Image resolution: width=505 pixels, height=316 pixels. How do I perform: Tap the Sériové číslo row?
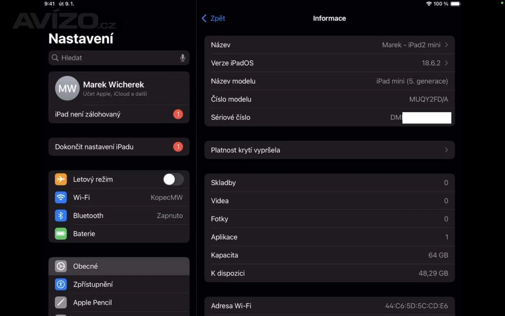click(329, 118)
